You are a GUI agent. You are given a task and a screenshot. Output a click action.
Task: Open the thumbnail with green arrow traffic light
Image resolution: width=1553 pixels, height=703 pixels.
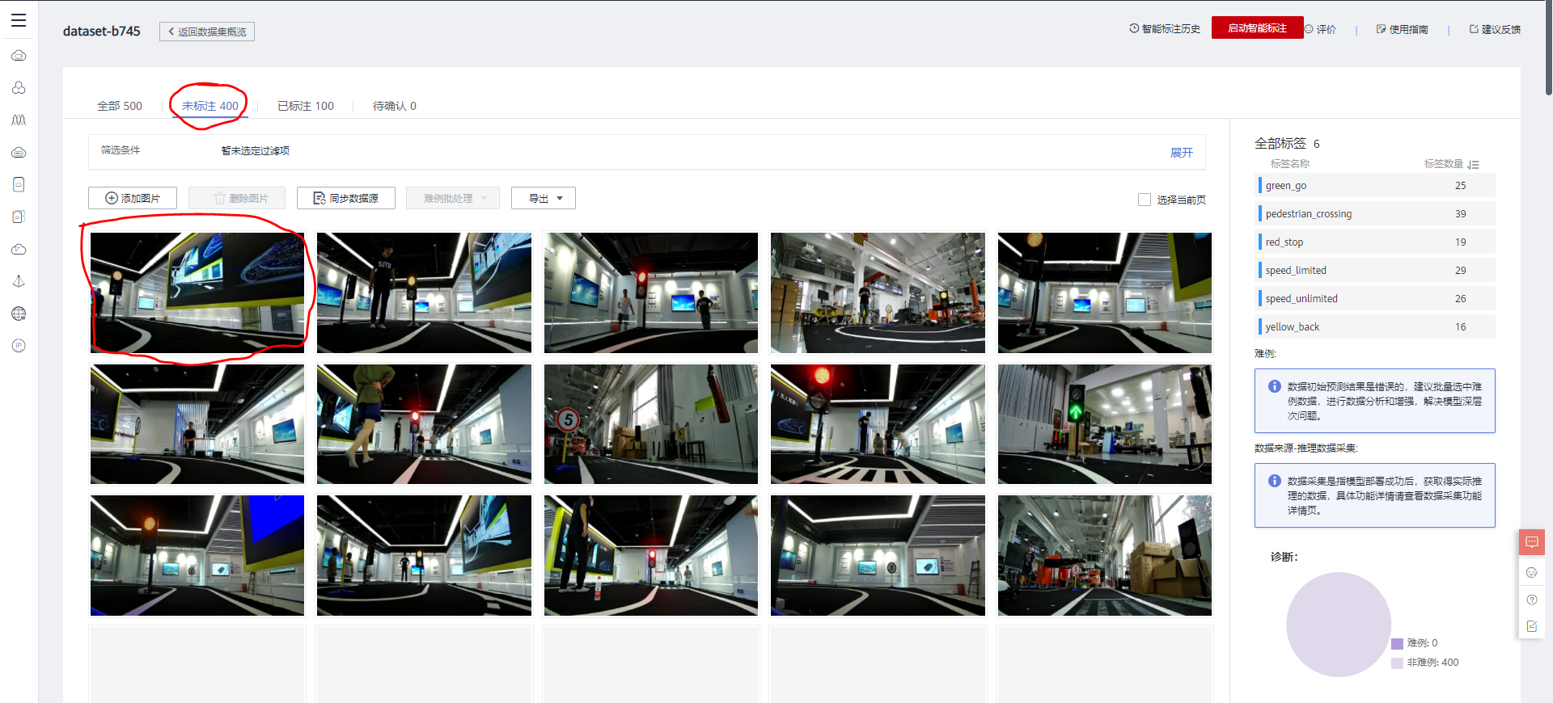(1105, 424)
